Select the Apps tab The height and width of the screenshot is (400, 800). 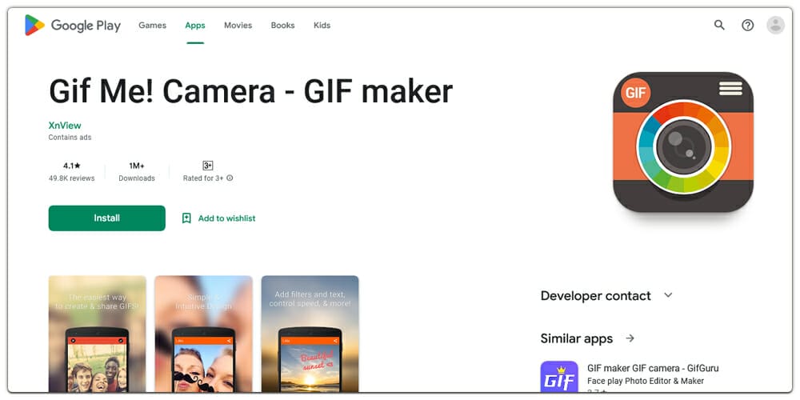click(x=195, y=25)
